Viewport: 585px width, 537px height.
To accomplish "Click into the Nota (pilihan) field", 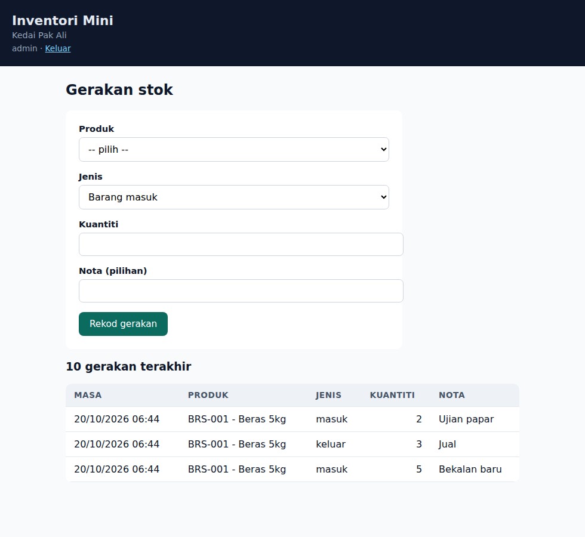I will pyautogui.click(x=241, y=291).
